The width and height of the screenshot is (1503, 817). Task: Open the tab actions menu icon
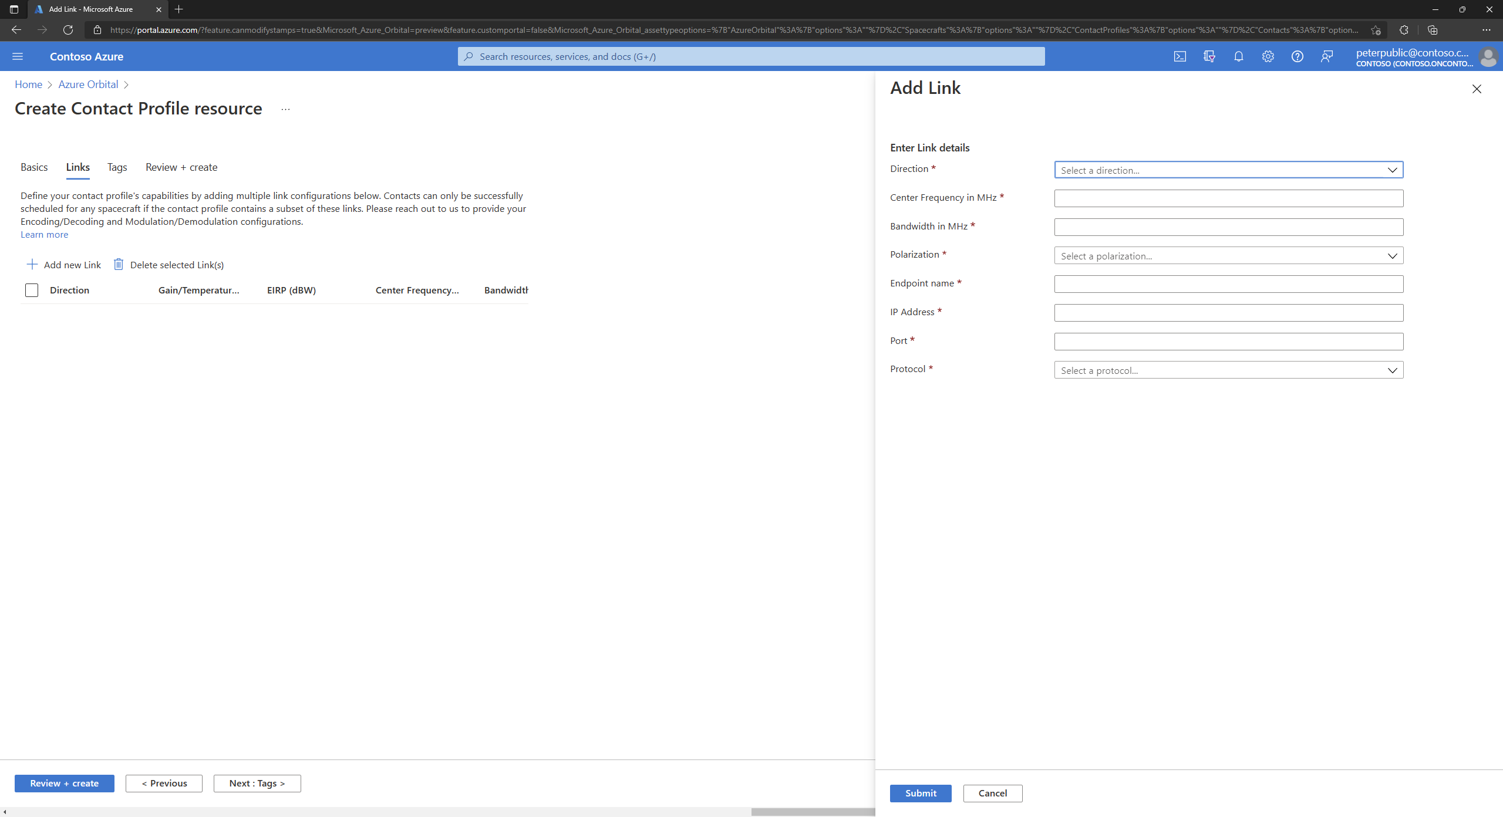pyautogui.click(x=14, y=9)
